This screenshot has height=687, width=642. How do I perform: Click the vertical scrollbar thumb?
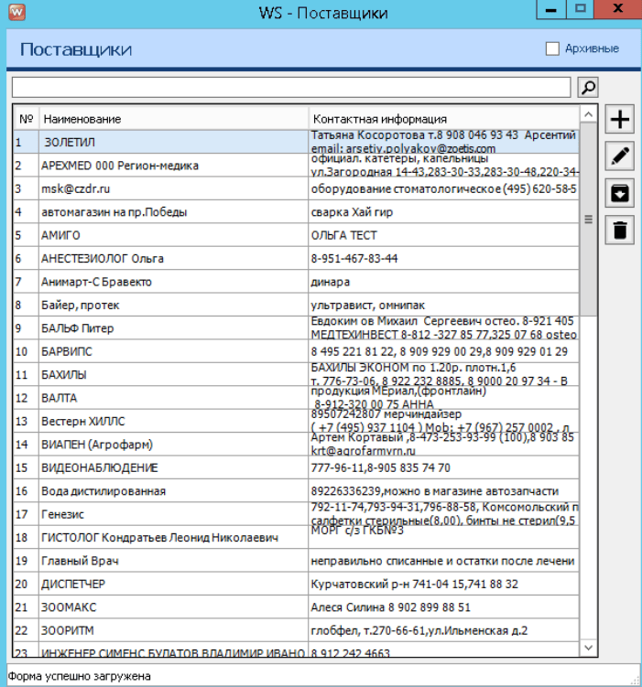click(589, 220)
